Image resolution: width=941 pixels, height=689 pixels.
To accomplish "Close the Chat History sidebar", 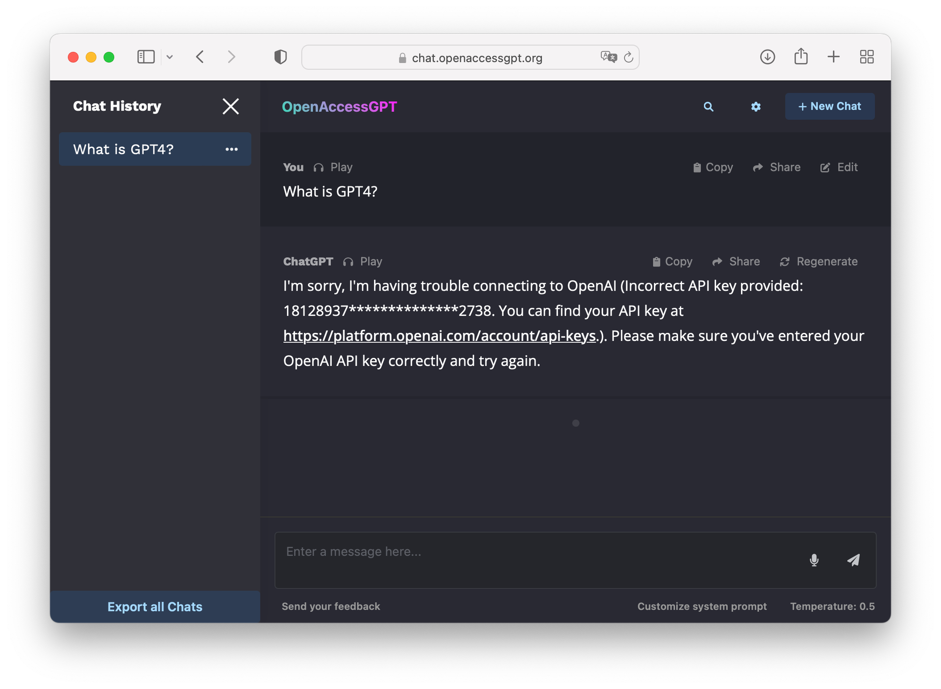I will pyautogui.click(x=231, y=106).
